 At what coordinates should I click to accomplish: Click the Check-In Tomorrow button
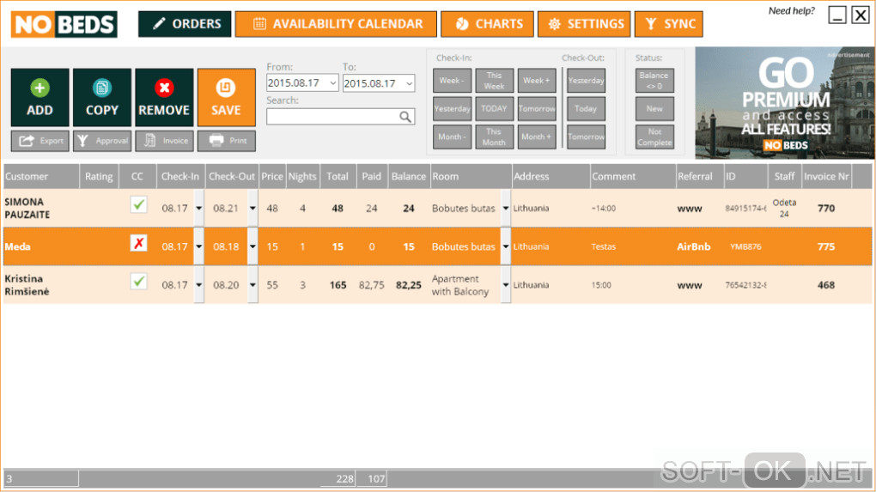point(536,108)
